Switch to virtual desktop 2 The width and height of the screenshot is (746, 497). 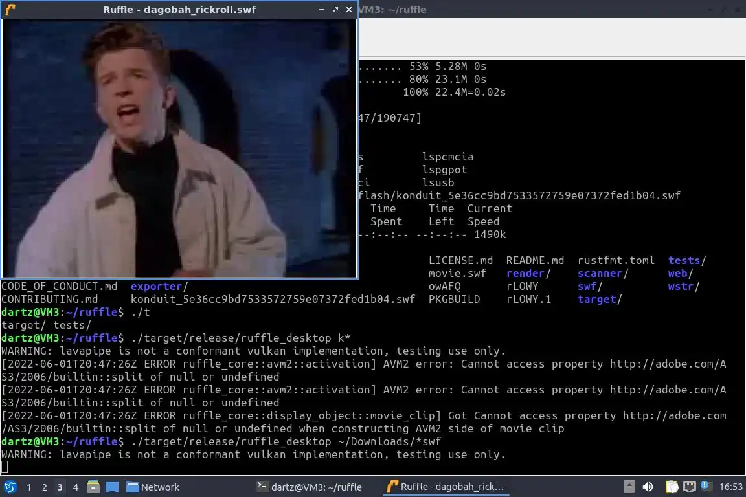(44, 487)
